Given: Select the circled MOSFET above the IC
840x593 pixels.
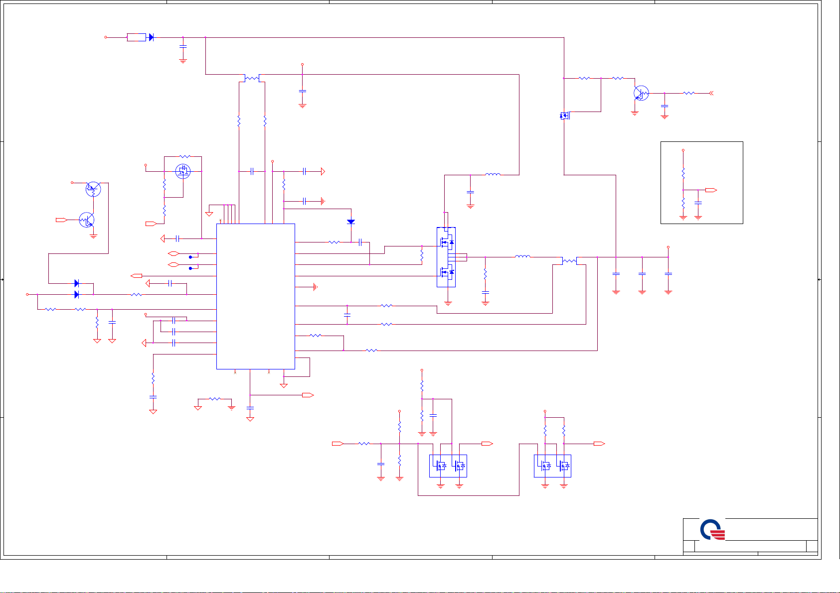Looking at the screenshot, I should [x=183, y=172].
